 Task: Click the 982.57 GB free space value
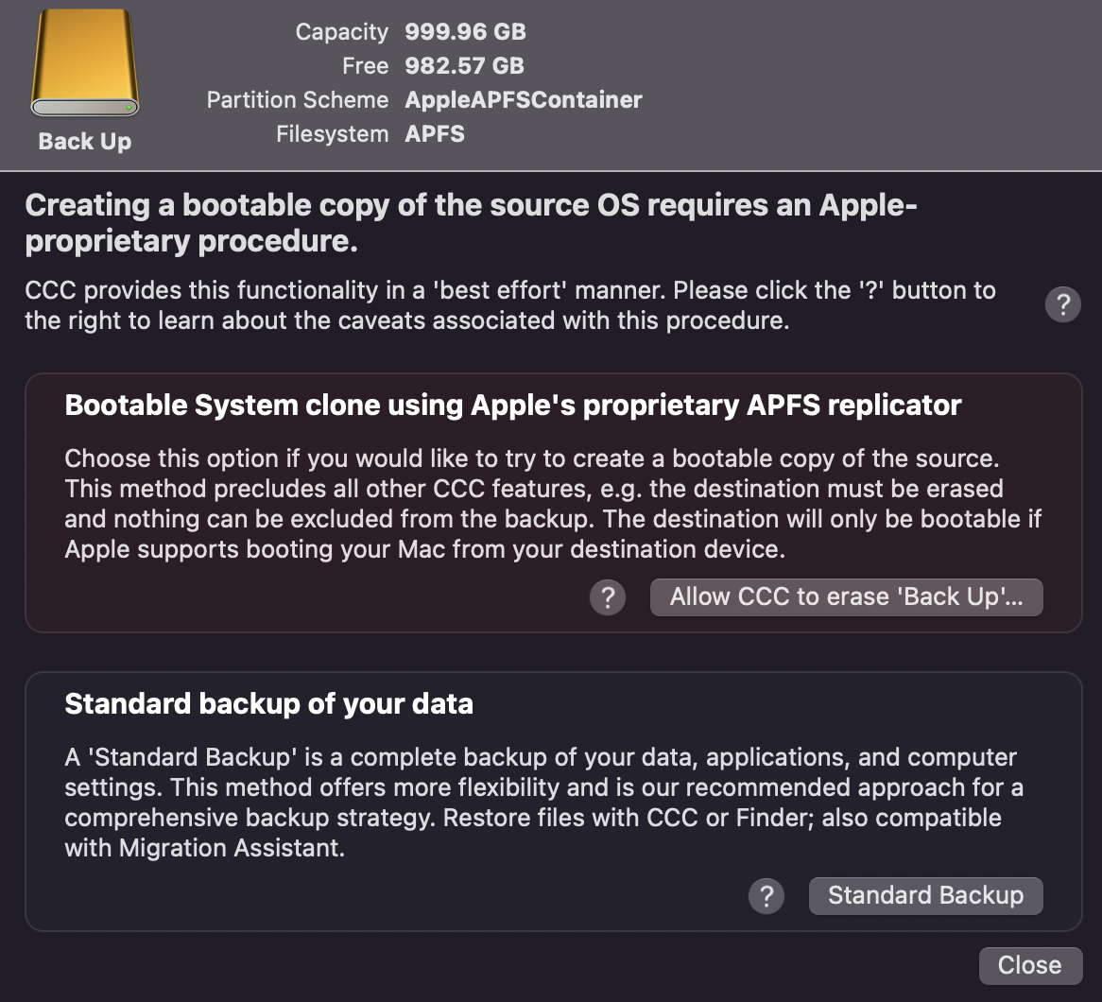click(x=464, y=66)
